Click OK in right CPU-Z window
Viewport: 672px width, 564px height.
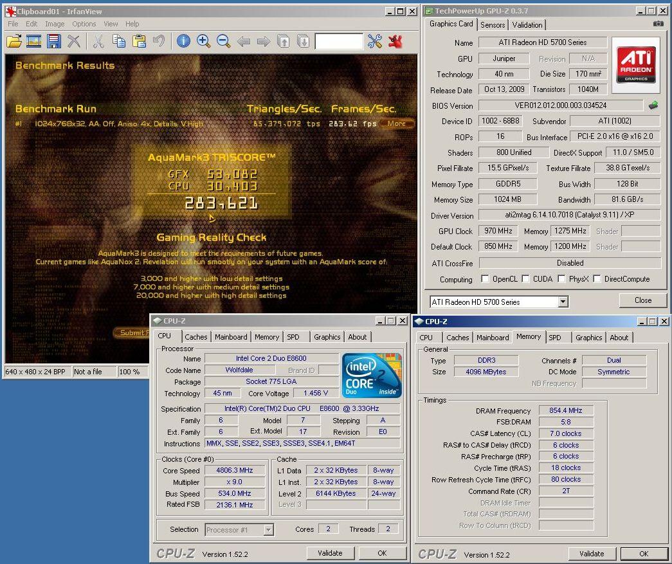click(x=644, y=553)
